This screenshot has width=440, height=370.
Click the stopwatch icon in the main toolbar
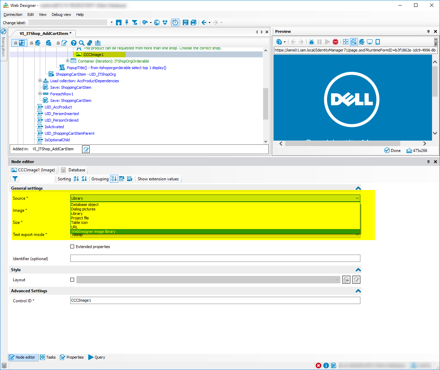pyautogui.click(x=176, y=22)
